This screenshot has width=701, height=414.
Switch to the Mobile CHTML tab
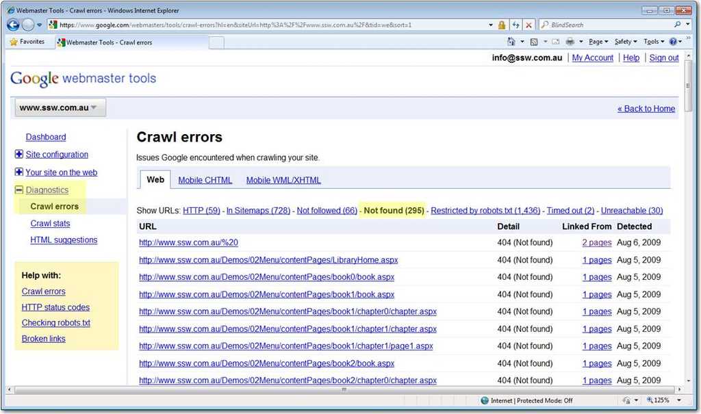coord(205,180)
